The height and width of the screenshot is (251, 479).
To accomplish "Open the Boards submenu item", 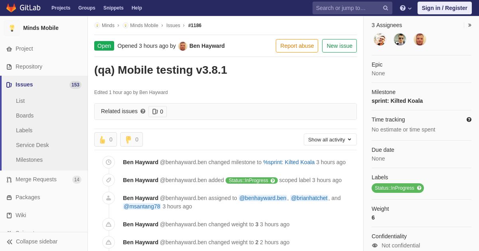I will (25, 116).
